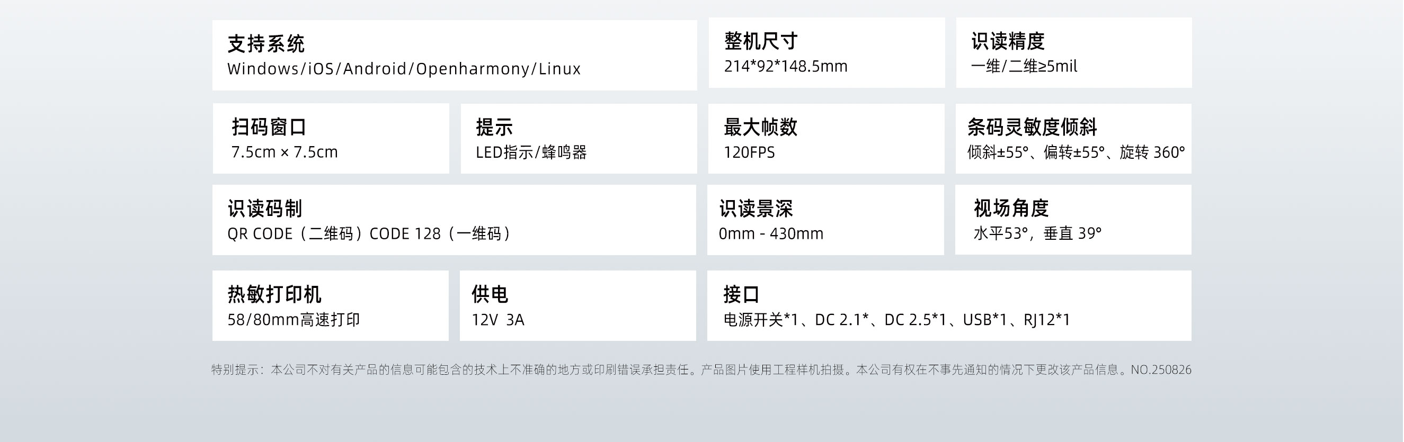This screenshot has height=442, width=1404.
Task: Click the NO.250826 document number
Action: (1161, 370)
